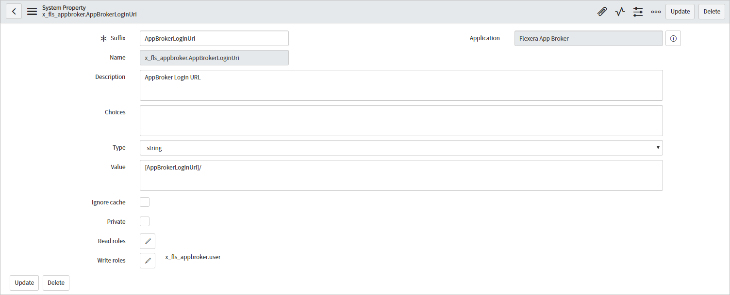Click the bottom Update button
The height and width of the screenshot is (295, 730).
[x=24, y=282]
